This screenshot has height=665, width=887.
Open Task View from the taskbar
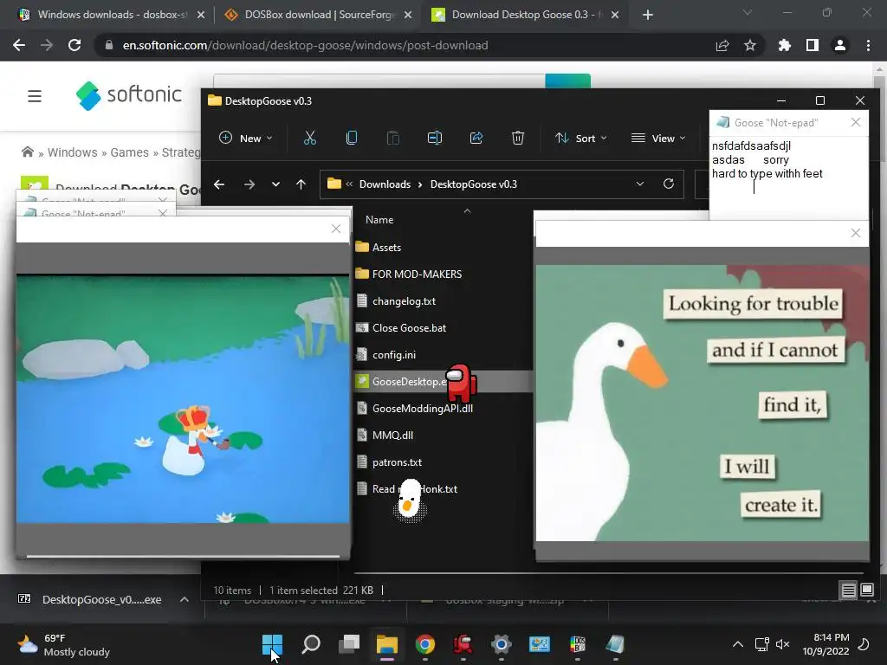pyautogui.click(x=349, y=644)
